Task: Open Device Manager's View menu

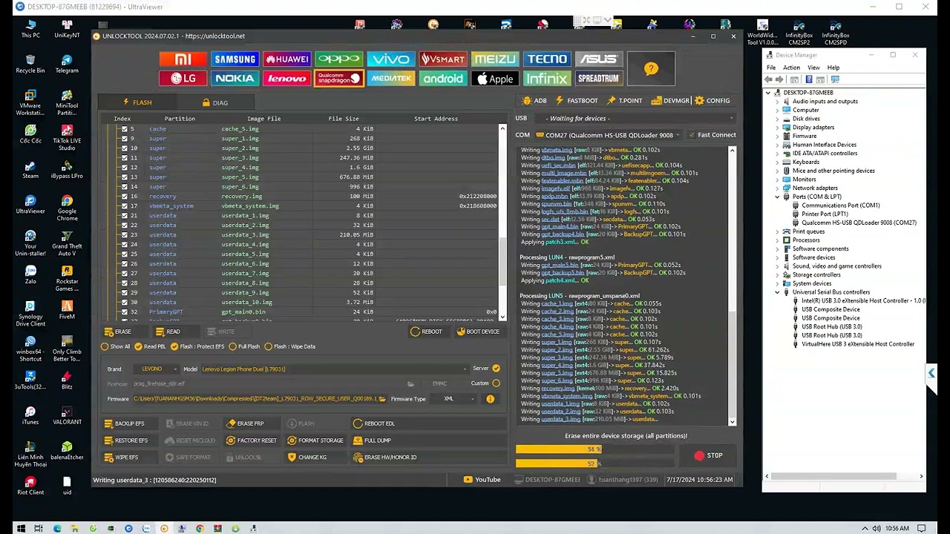Action: [x=814, y=67]
